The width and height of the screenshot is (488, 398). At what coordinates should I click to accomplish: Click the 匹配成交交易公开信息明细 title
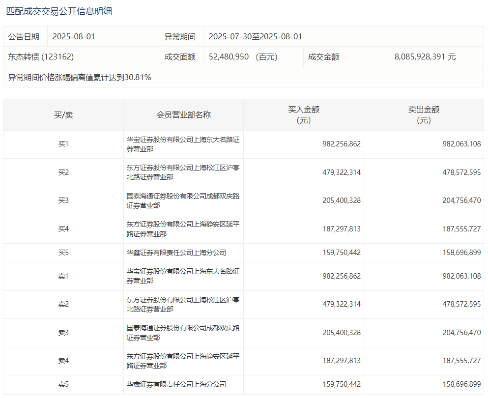[x=59, y=11]
